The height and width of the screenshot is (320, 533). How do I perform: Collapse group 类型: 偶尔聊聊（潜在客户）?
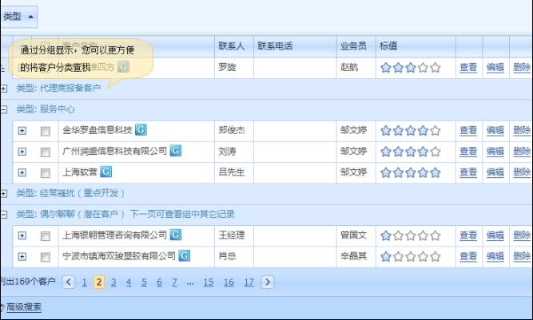[4, 214]
